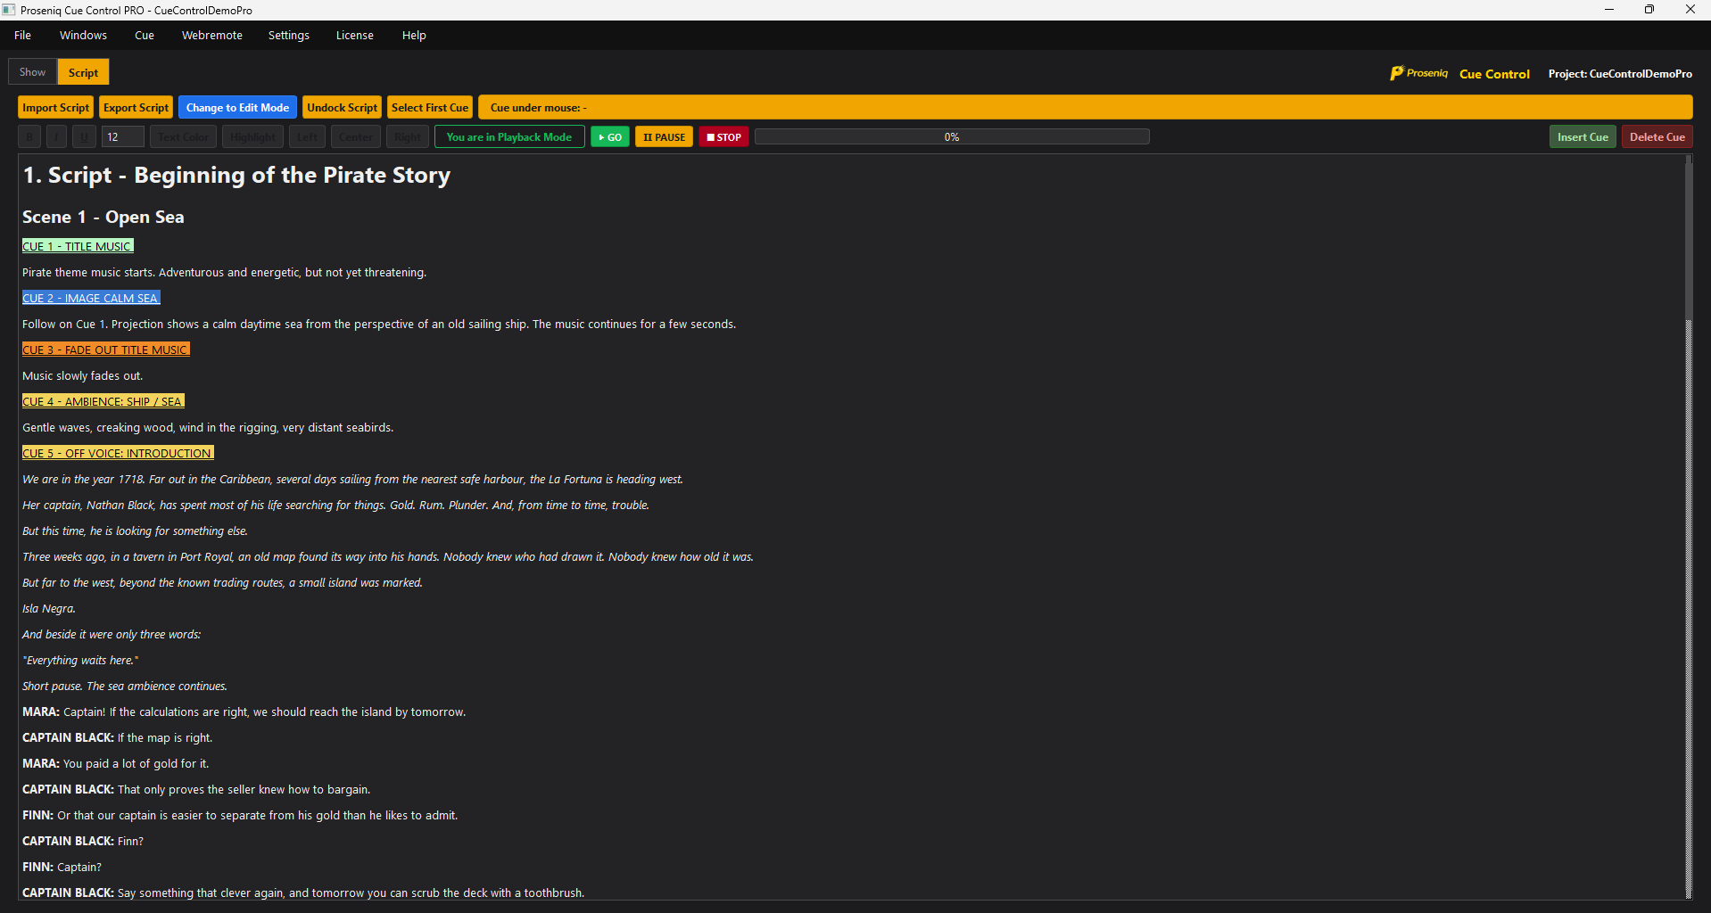Click the Proseniq logo

point(1418,73)
